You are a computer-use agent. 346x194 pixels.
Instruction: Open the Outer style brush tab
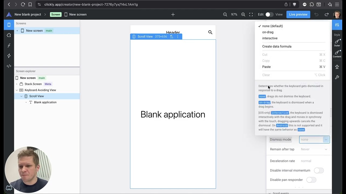coord(337,43)
